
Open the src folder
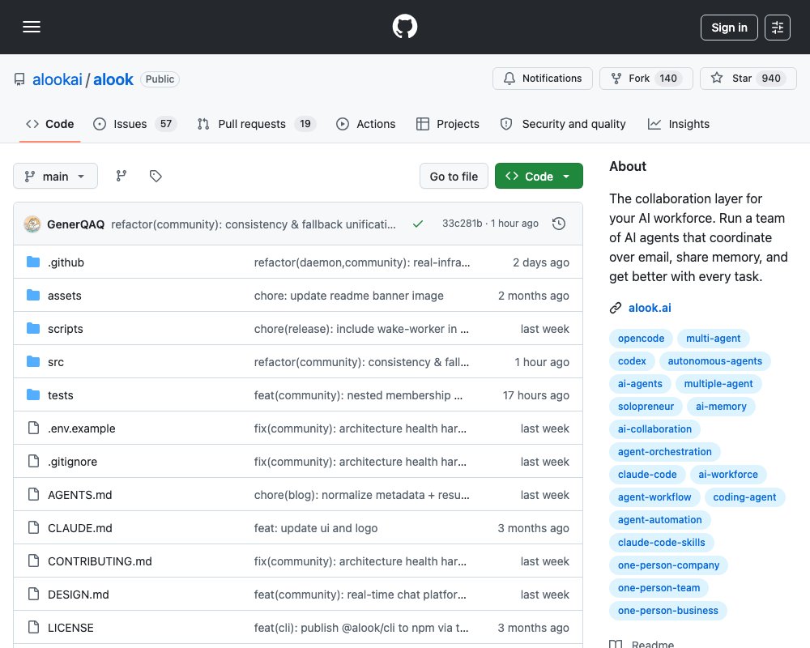pyautogui.click(x=56, y=362)
